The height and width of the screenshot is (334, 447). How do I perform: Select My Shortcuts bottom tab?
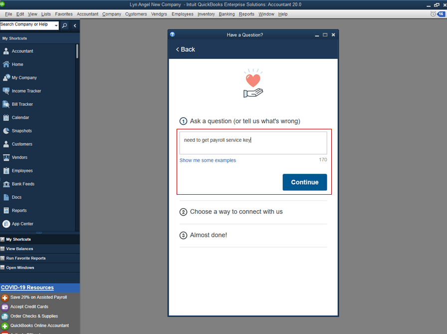click(40, 239)
